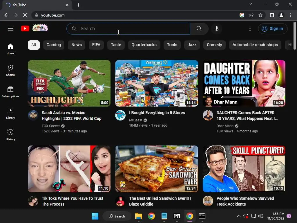Select the Tools filter chip
The image size is (297, 223).
click(x=172, y=45)
